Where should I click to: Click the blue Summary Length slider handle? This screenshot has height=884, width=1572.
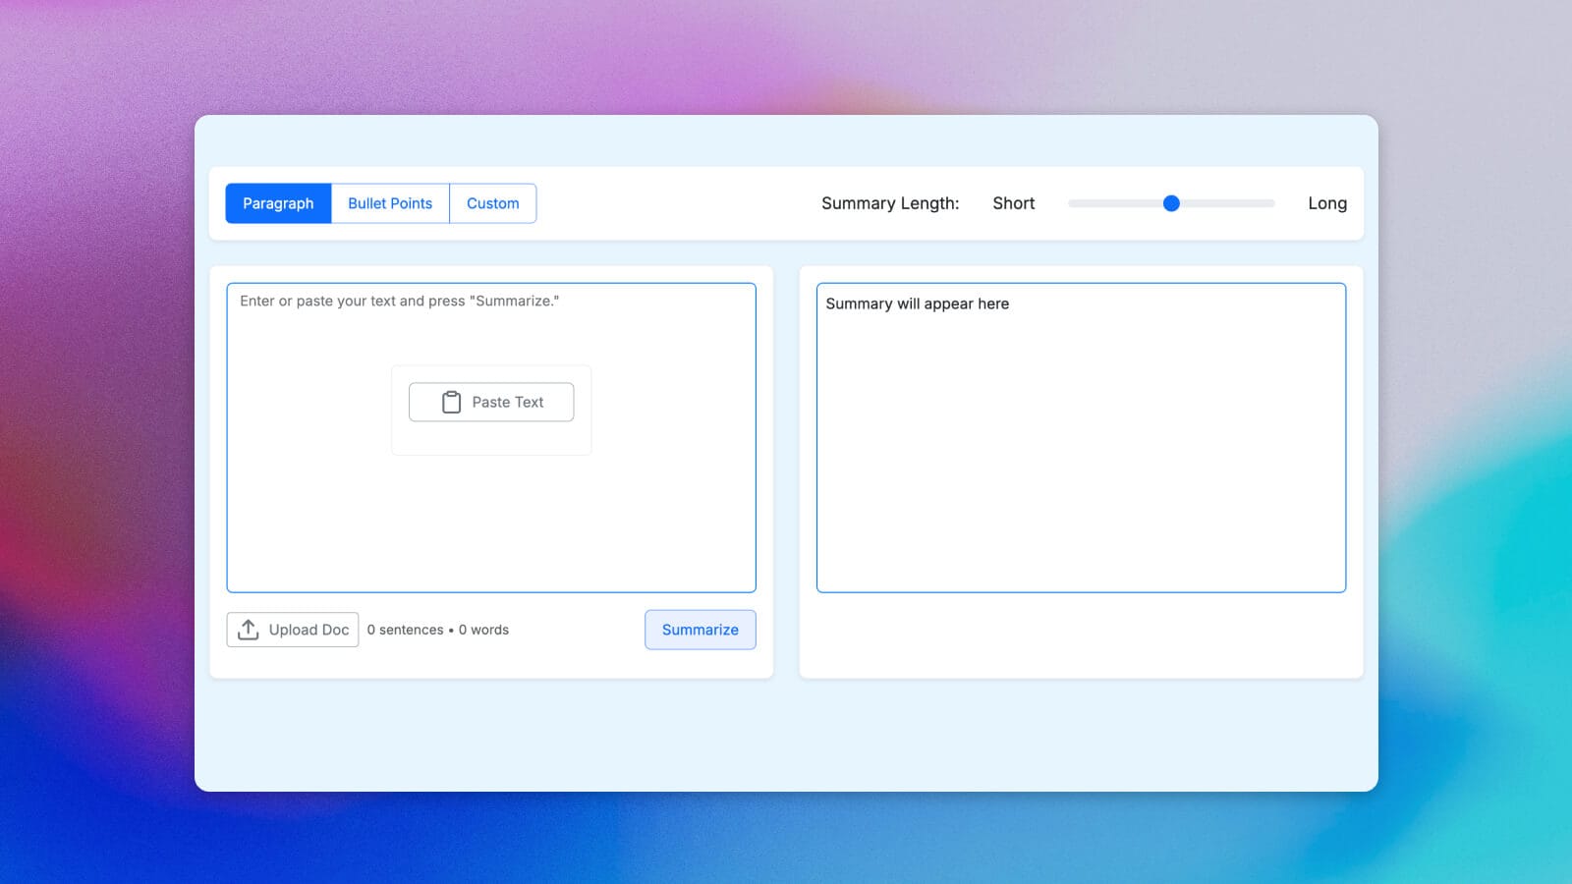[x=1171, y=203]
